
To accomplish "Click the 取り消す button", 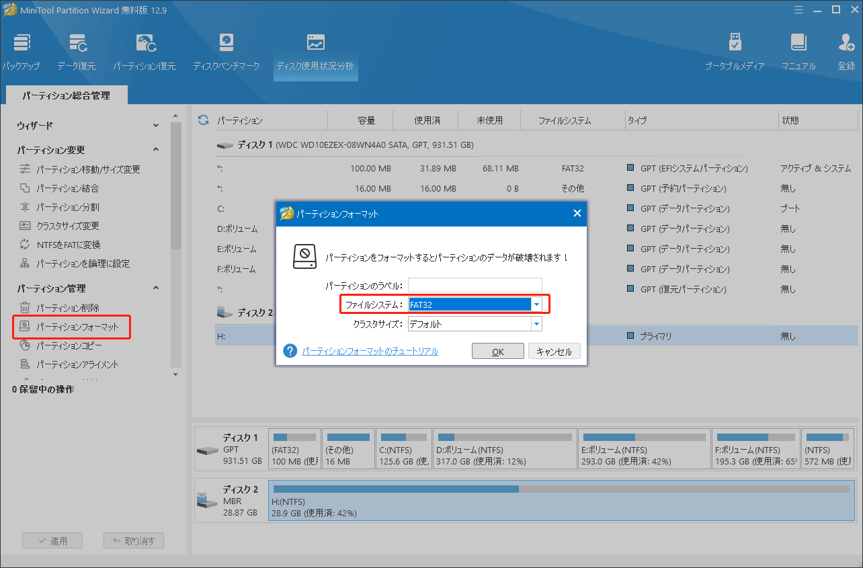I will click(134, 540).
